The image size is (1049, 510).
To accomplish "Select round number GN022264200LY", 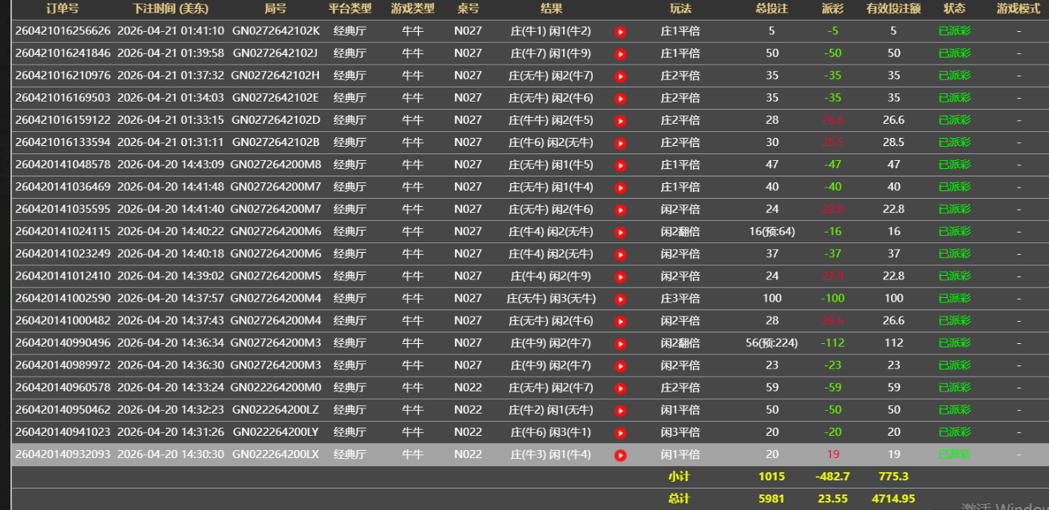I will click(x=275, y=431).
